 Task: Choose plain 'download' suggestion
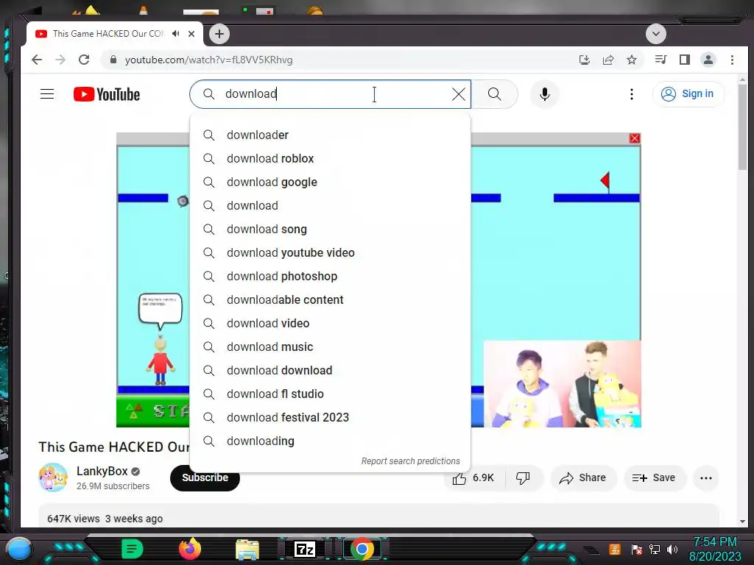coord(330,206)
